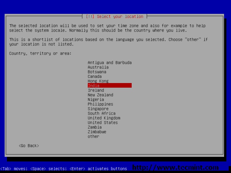Select Philippines as your location
Image resolution: width=231 pixels, height=173 pixels.
point(100,104)
